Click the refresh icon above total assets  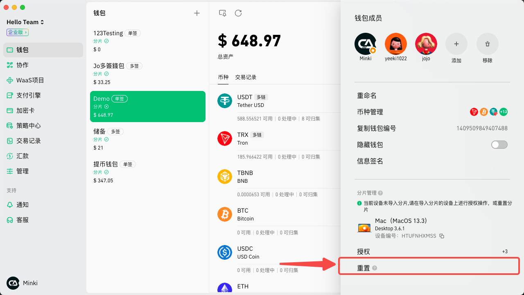(238, 13)
